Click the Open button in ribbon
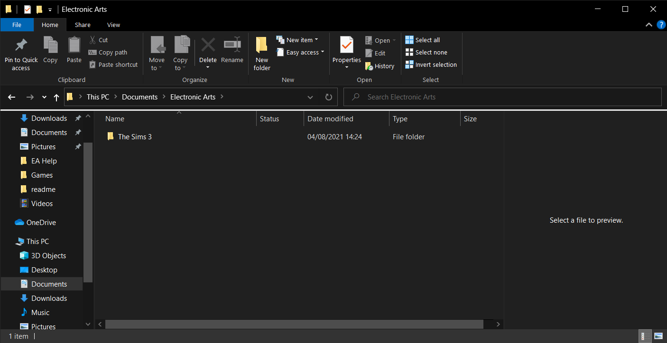This screenshot has width=667, height=343. pos(380,41)
